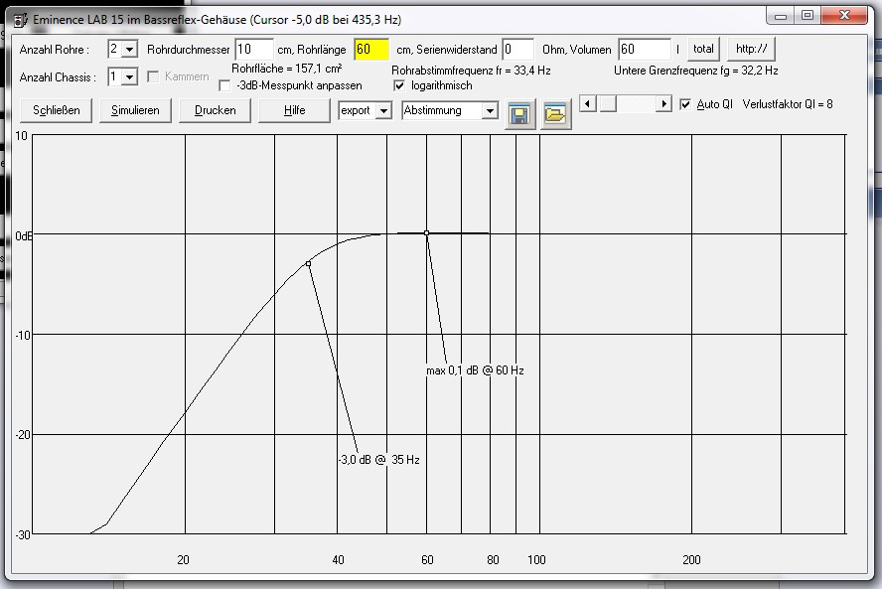
Task: Click 'Untere Grenzfrequenz fg = 32,2 Hz' text
Action: 696,71
